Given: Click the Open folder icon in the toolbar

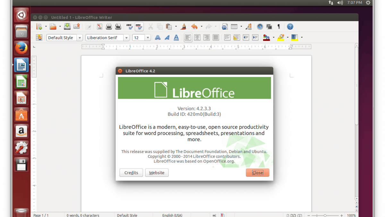Looking at the screenshot, I should point(53,27).
